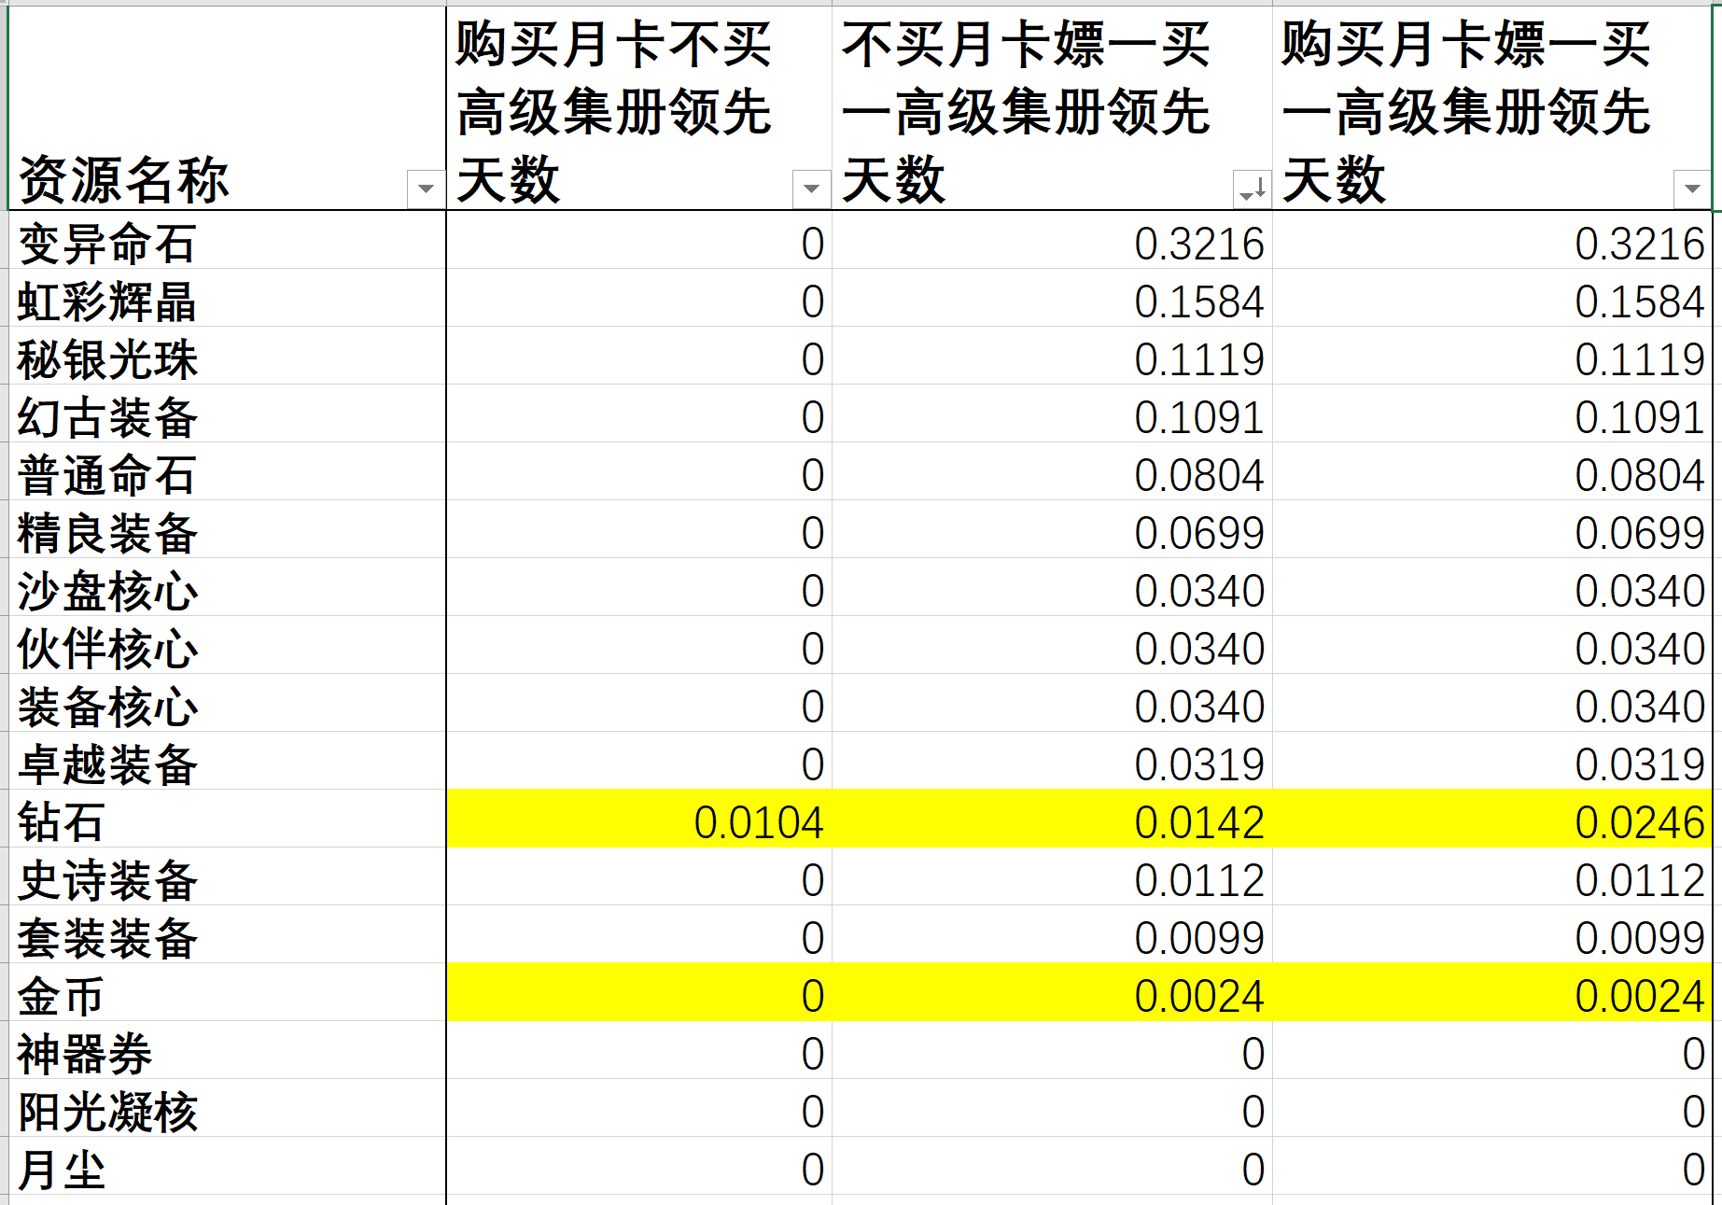This screenshot has height=1205, width=1722.
Task: Click the yellow 0 cell in 金币 row
Action: coord(639,993)
